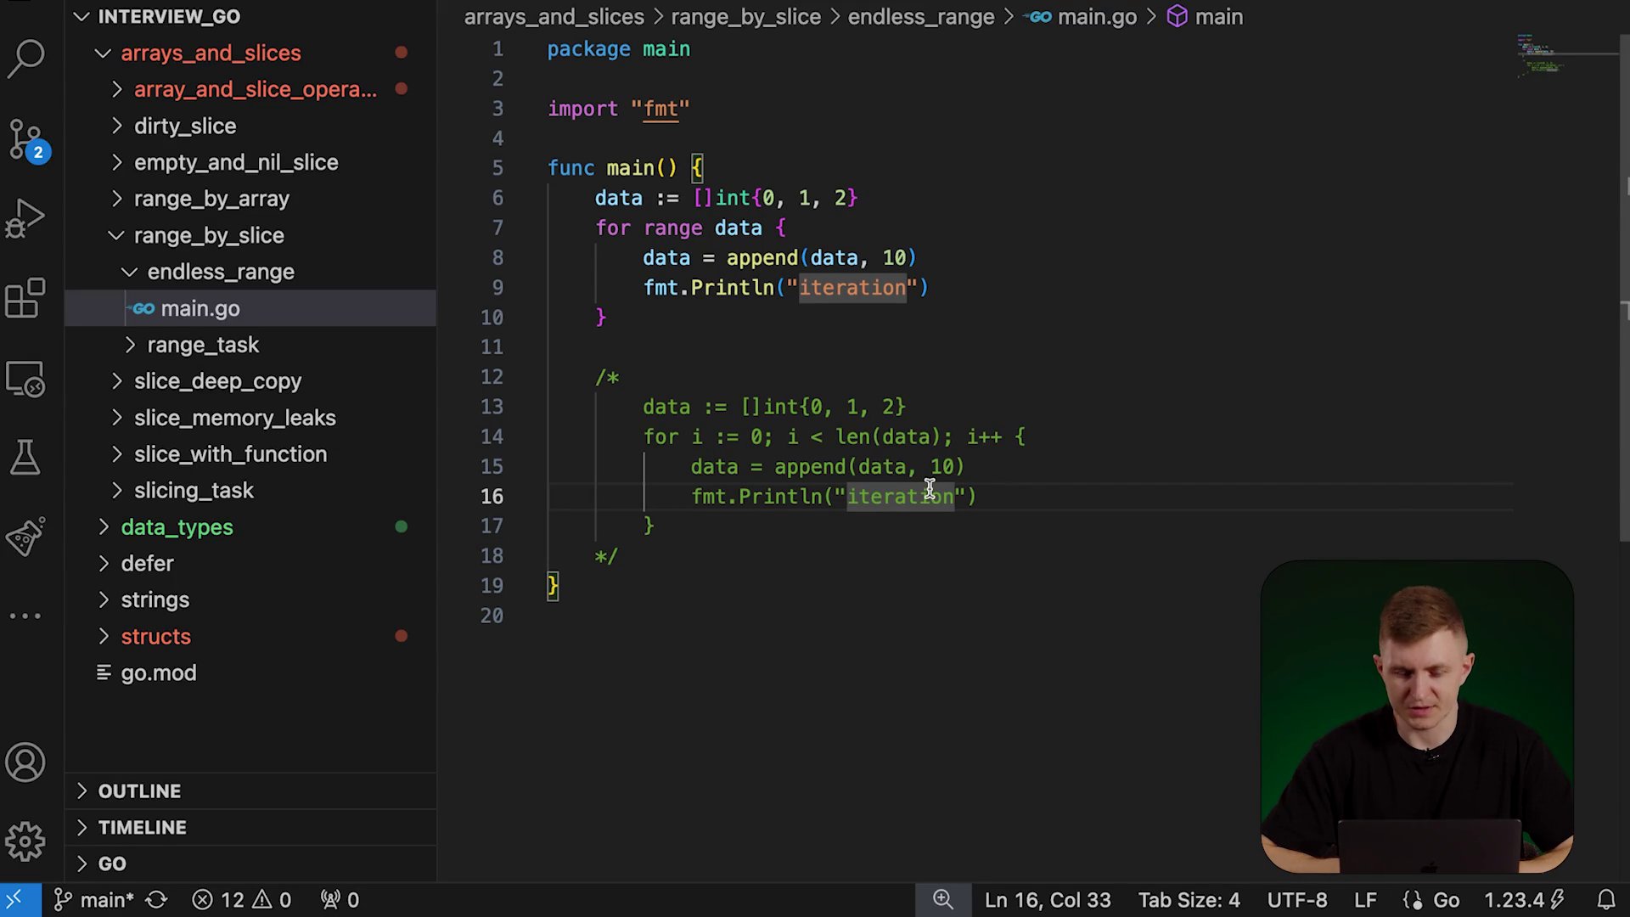Open Problems via 12 errors 0 warnings
Viewport: 1630px width, 917px height.
242,900
